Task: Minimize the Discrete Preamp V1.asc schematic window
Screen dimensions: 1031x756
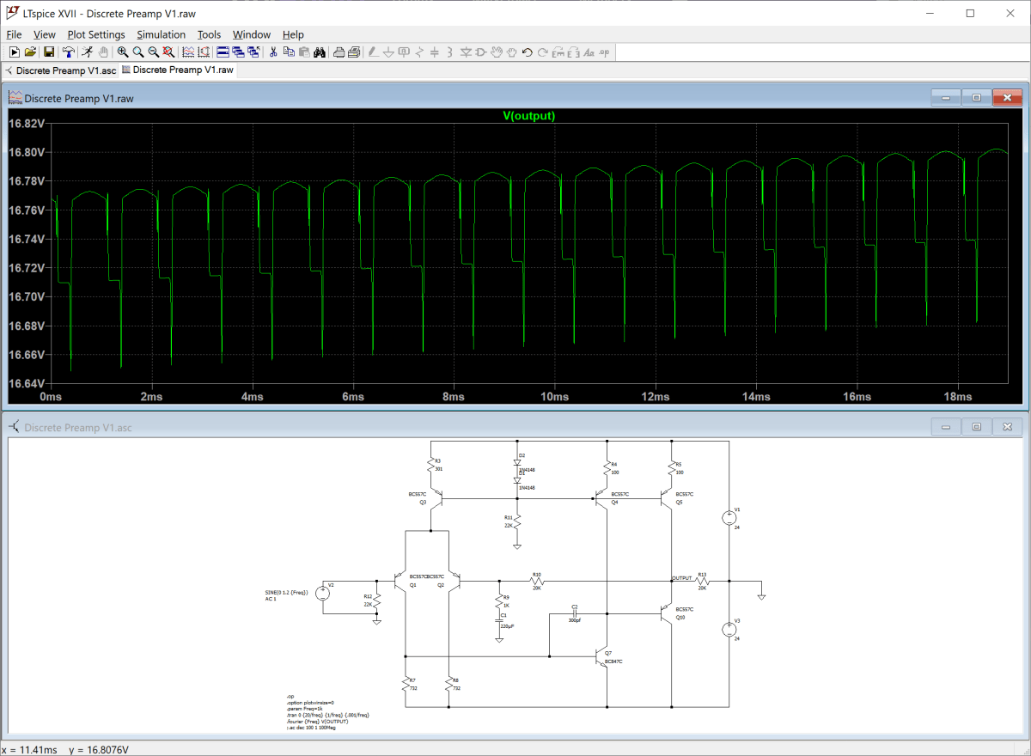Action: coord(946,426)
